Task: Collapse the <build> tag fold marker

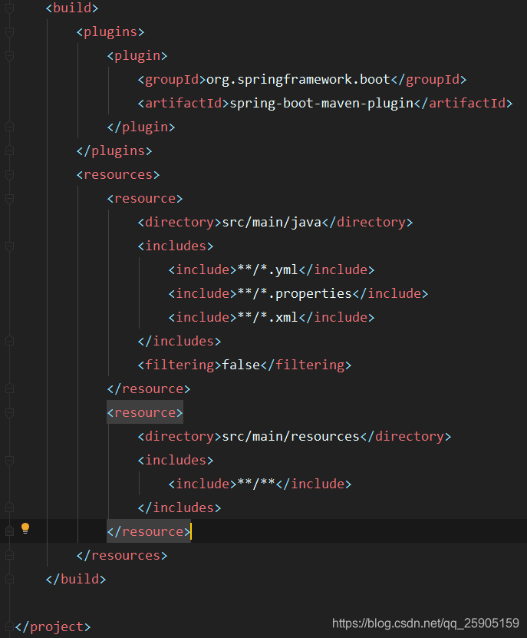Action: click(10, 8)
